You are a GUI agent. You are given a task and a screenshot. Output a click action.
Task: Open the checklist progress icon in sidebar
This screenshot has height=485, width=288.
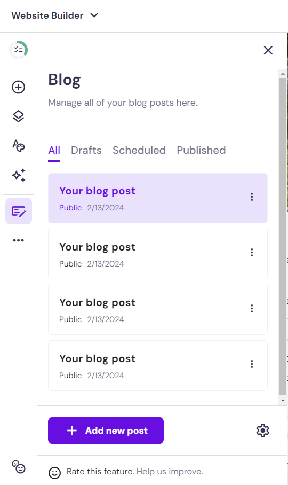pos(19,50)
